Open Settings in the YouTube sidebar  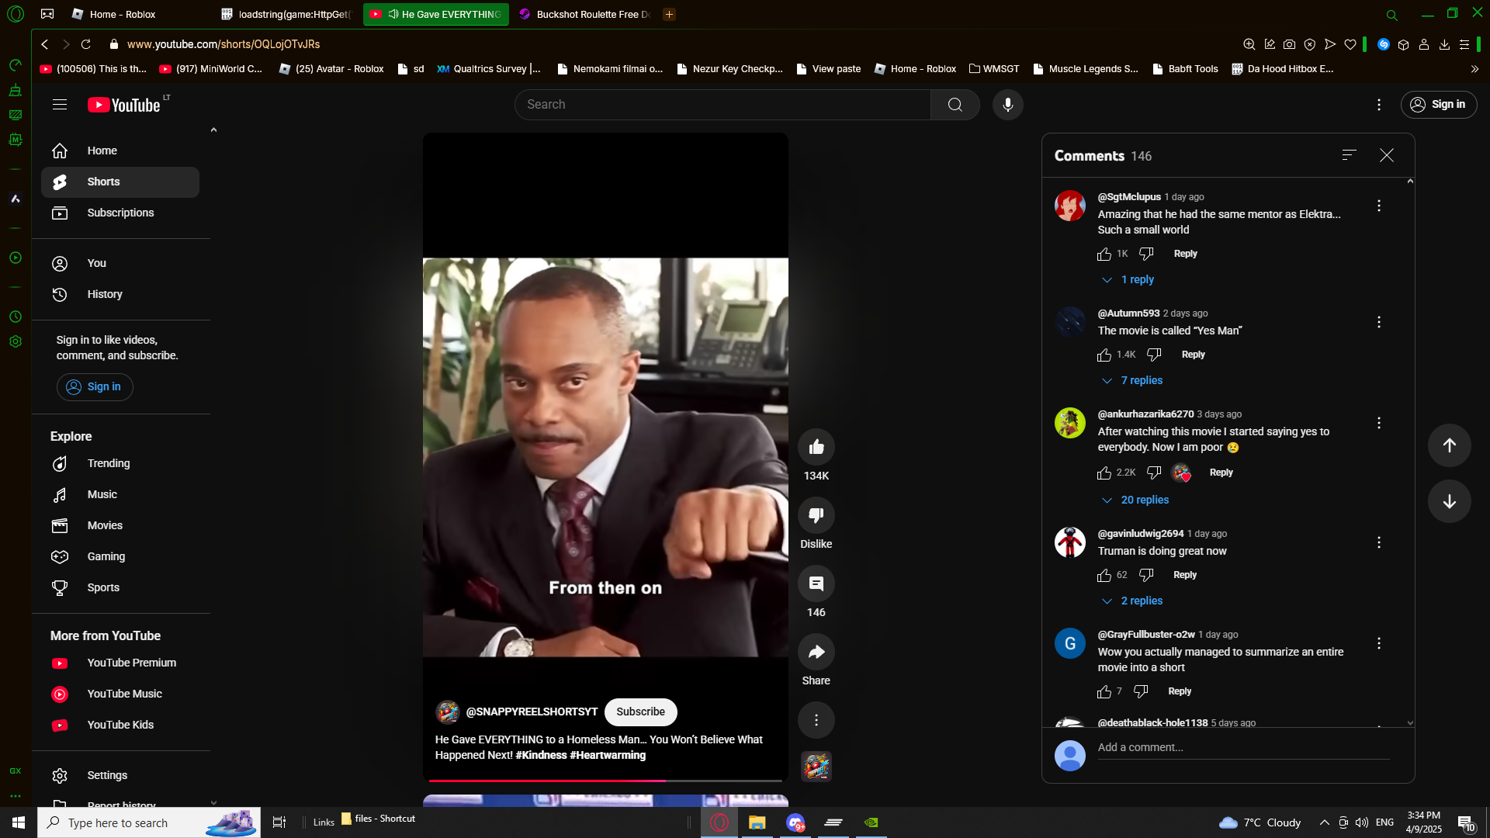tap(120, 775)
